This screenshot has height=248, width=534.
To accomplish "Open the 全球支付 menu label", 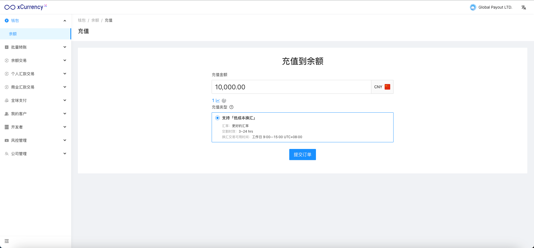I will (x=19, y=100).
